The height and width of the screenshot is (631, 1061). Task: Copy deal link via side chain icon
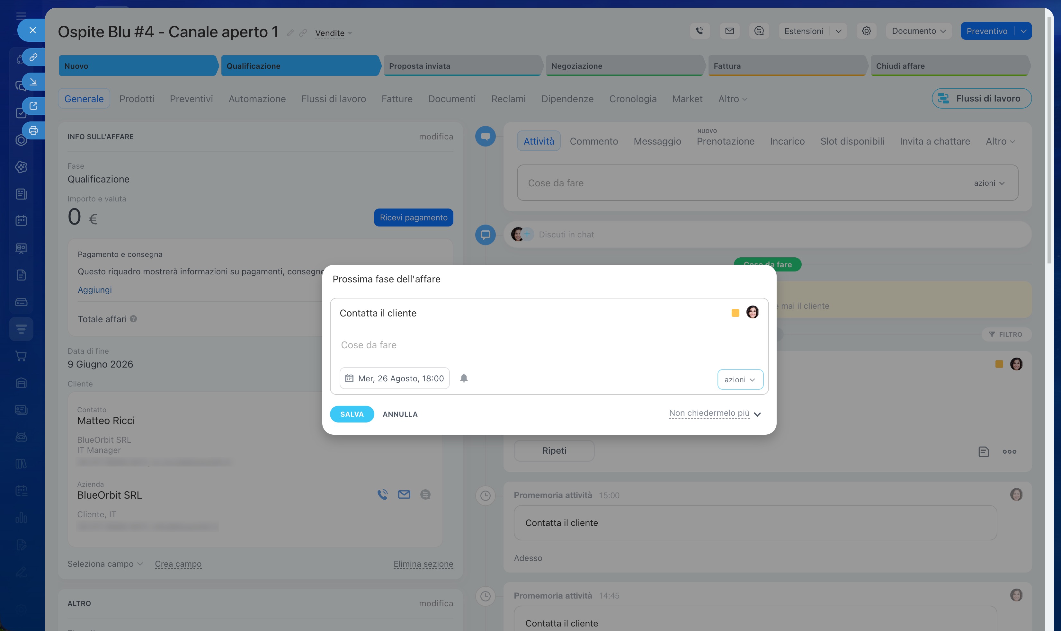(33, 57)
